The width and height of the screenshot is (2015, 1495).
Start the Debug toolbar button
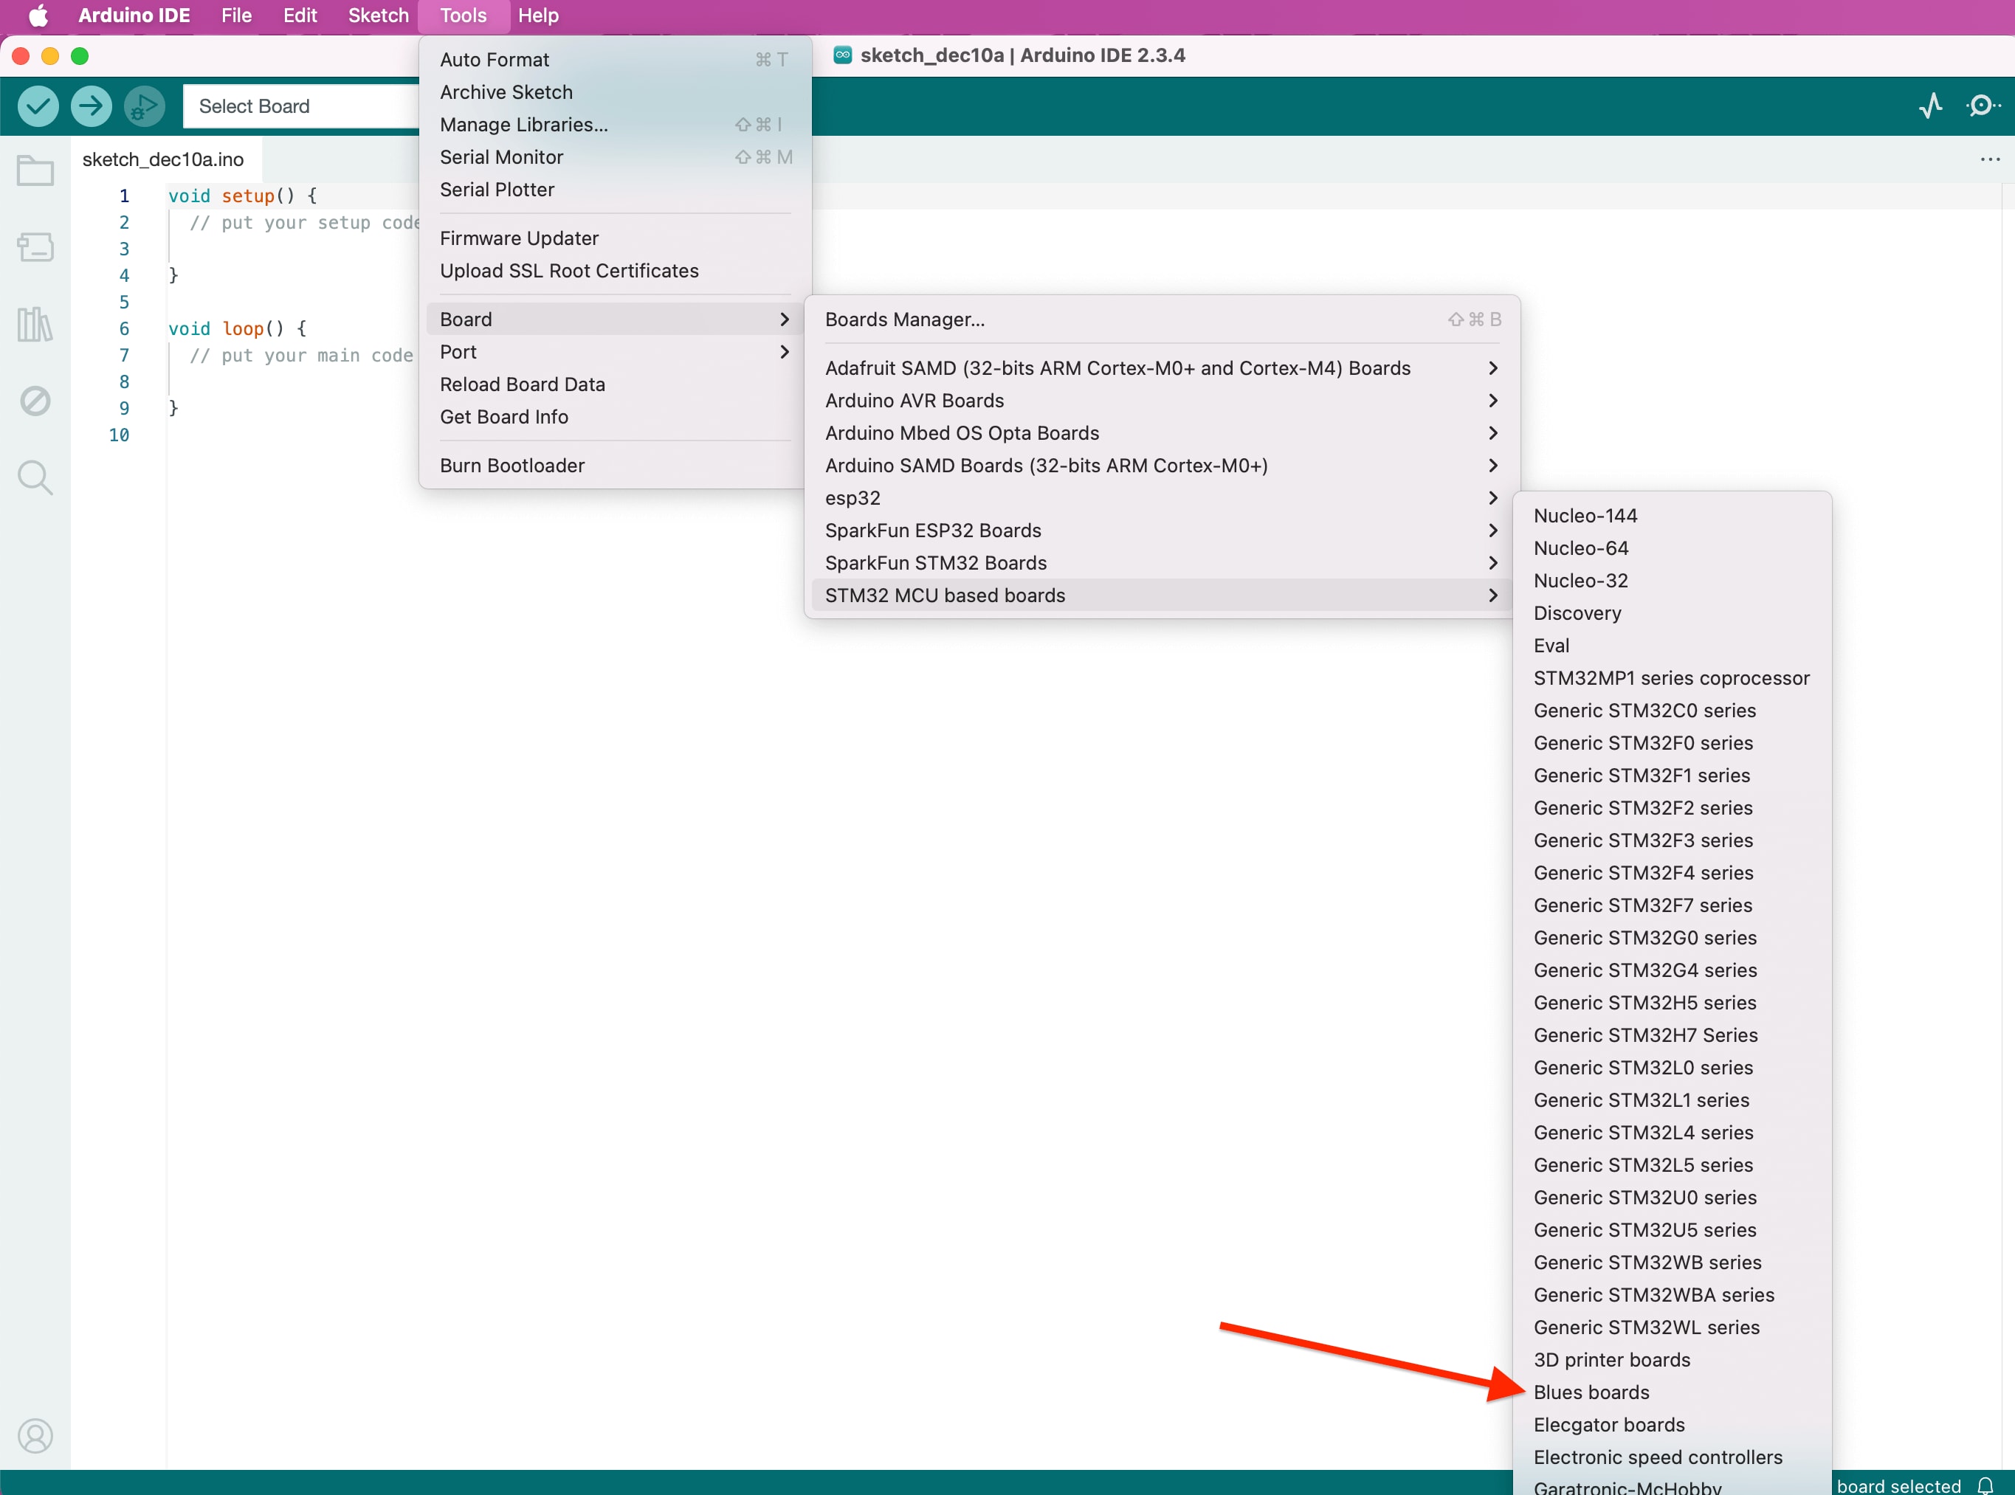click(x=144, y=106)
